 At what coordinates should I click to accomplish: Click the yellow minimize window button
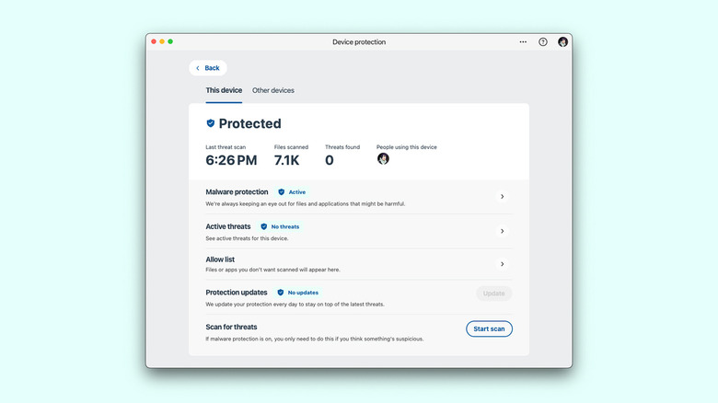point(162,41)
